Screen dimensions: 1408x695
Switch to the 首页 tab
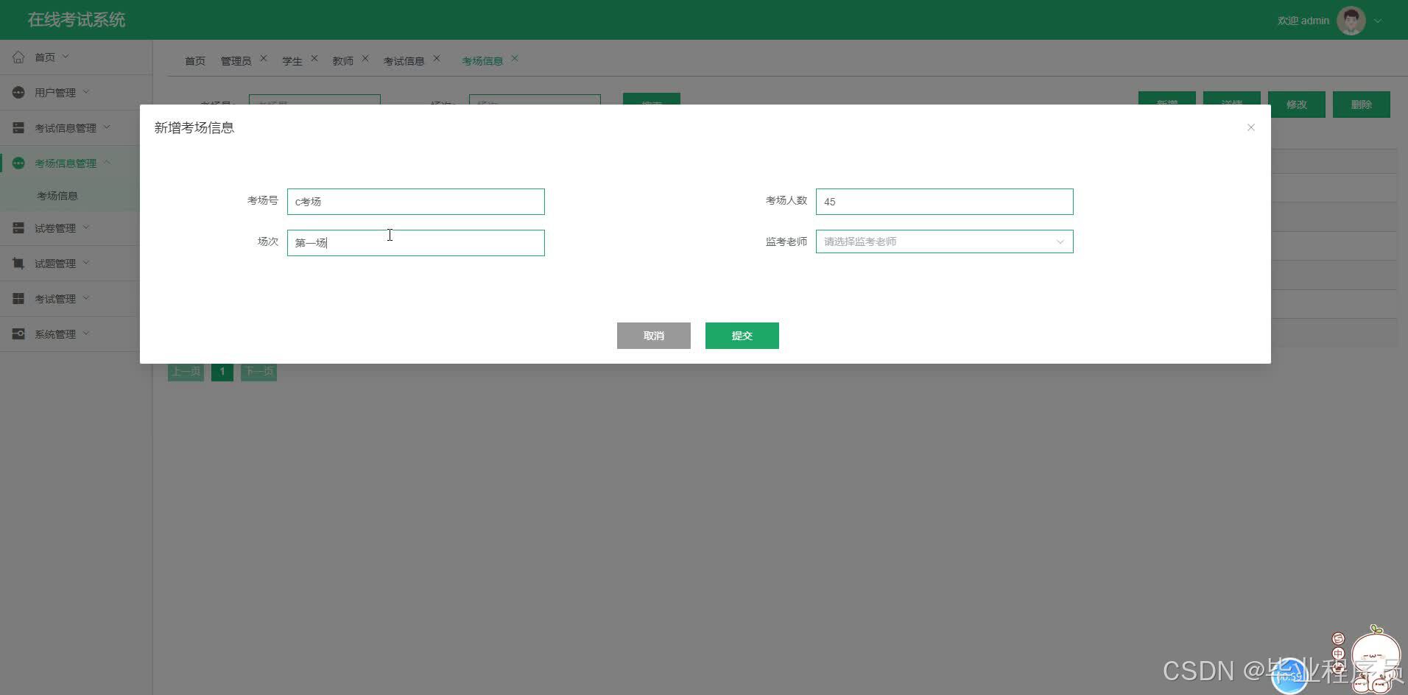click(195, 60)
